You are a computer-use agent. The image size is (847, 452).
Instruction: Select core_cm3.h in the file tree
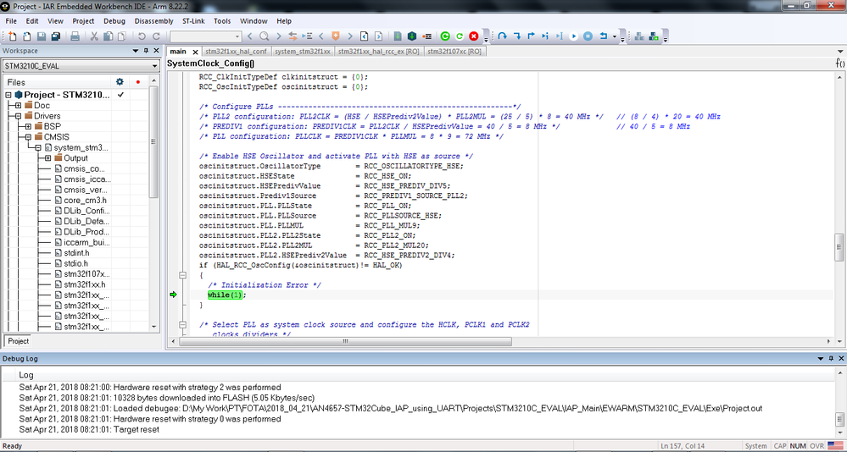(x=85, y=200)
